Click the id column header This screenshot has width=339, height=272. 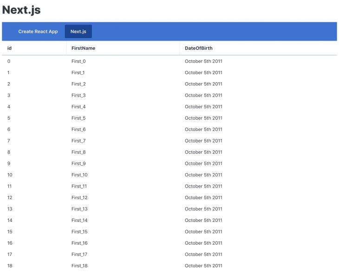pyautogui.click(x=9, y=48)
